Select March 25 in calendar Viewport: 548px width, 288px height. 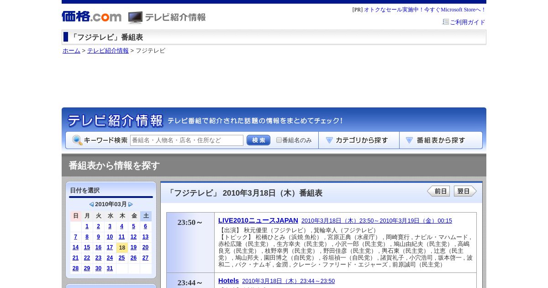[121, 258]
